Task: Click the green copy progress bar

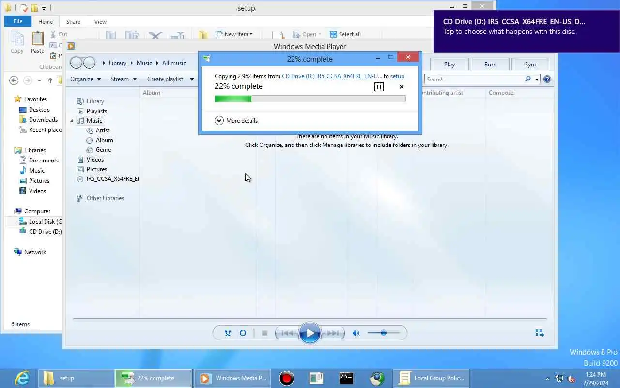Action: (x=310, y=99)
